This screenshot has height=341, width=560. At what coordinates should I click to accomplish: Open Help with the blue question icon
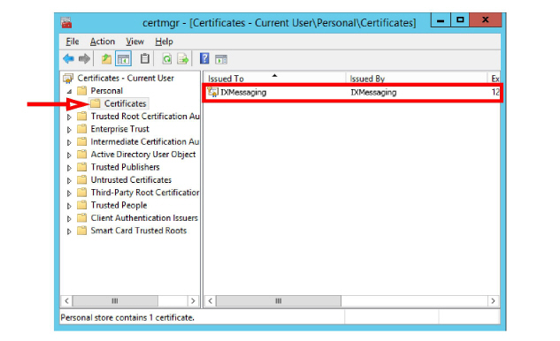pyautogui.click(x=204, y=58)
